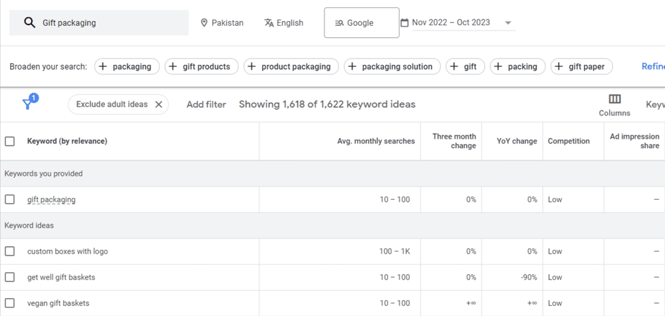665x316 pixels.
Task: Tick the 'vegan gift baskets' checkbox
Action: click(x=10, y=303)
